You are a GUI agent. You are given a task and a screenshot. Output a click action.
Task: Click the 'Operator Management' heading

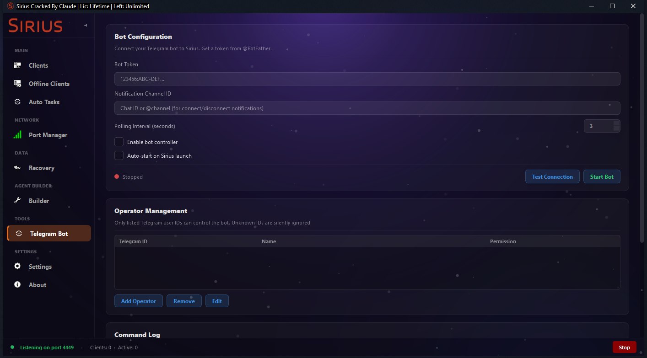click(x=151, y=211)
